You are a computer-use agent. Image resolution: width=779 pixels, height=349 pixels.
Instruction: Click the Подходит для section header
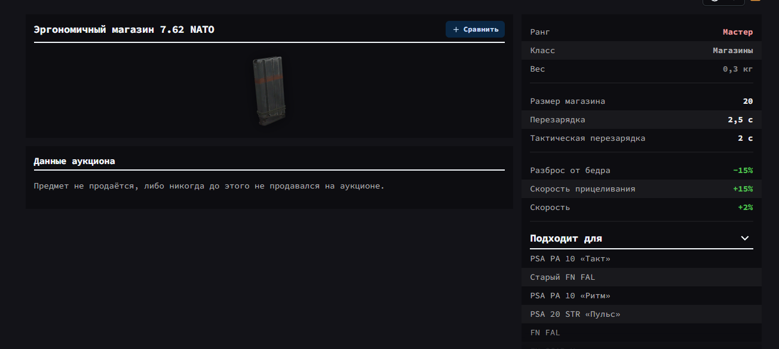(566, 239)
